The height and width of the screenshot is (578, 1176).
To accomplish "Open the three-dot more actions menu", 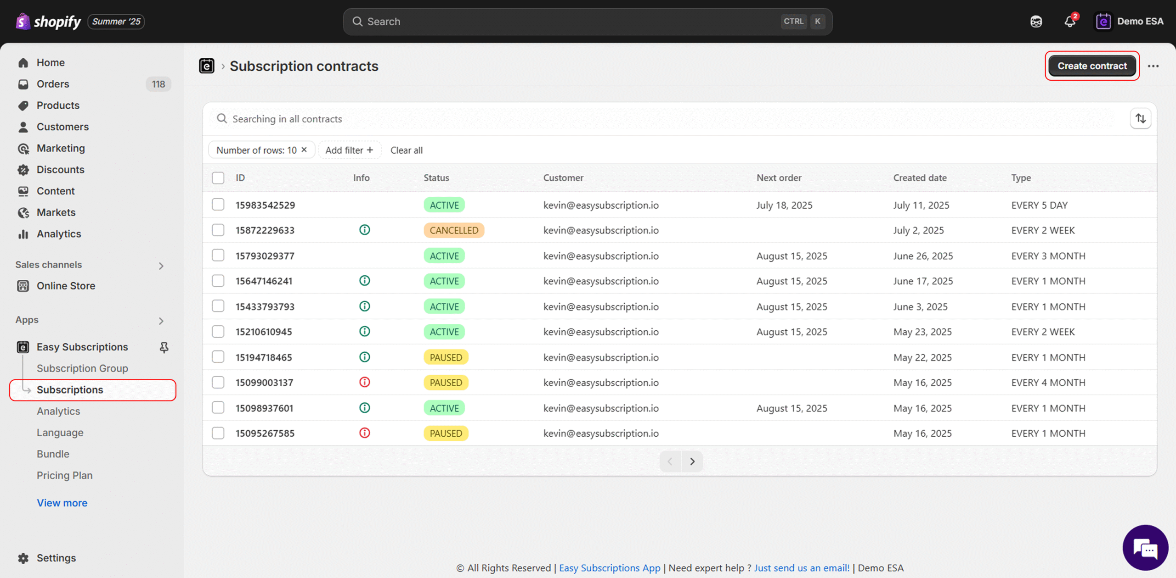I will point(1153,66).
